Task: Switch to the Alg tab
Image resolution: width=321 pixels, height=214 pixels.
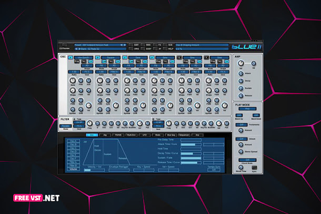Action: pos(105,135)
